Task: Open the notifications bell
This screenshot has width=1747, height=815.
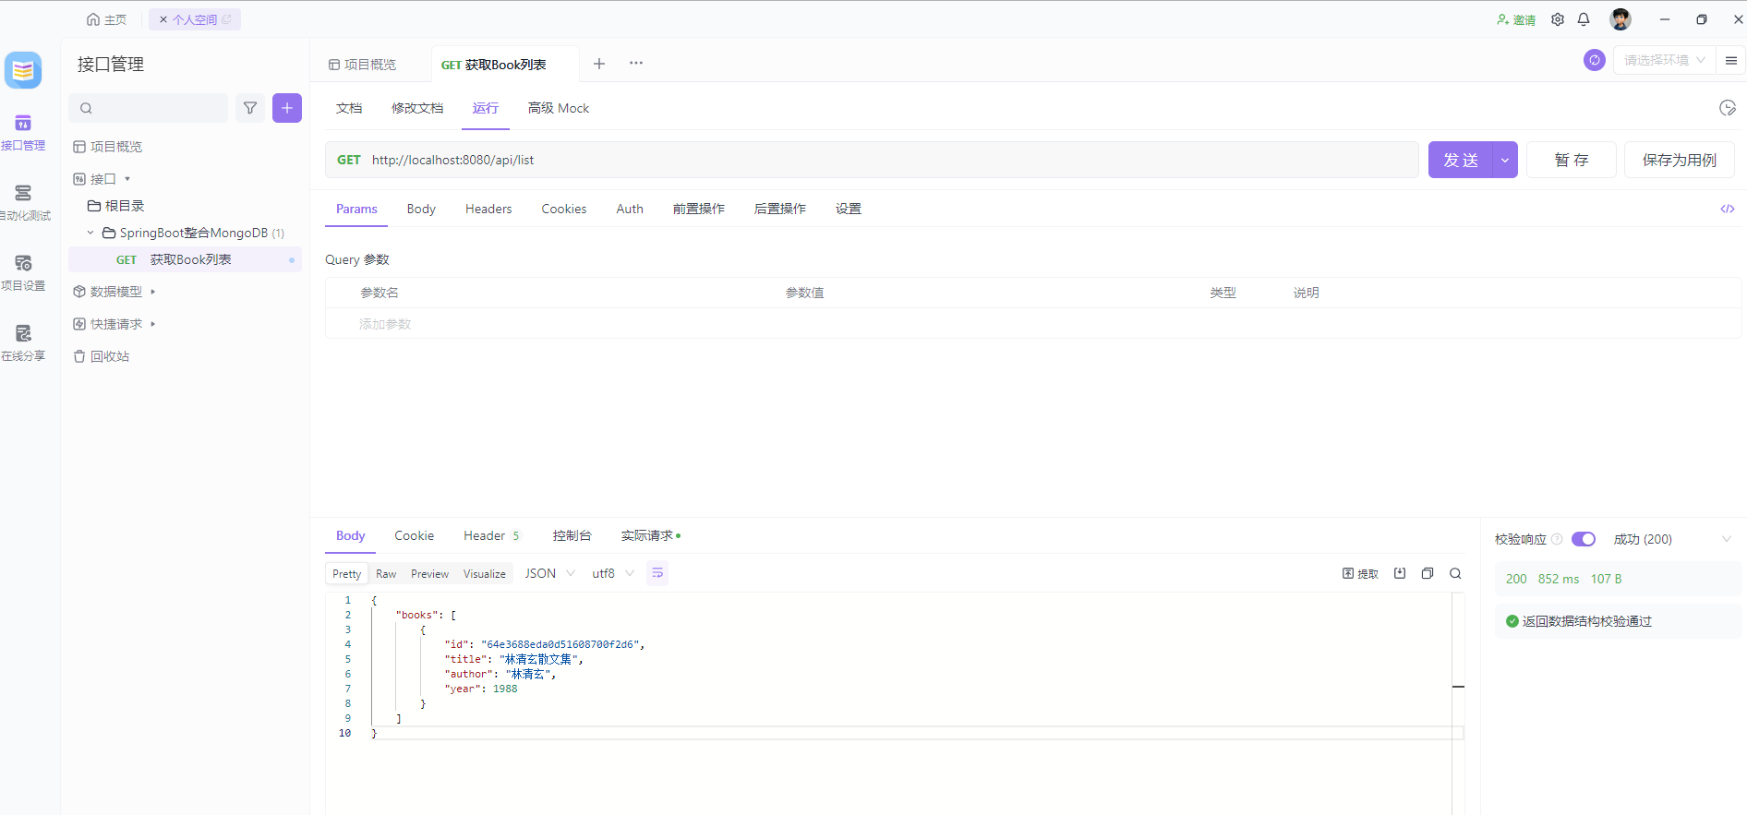Action: click(1584, 19)
